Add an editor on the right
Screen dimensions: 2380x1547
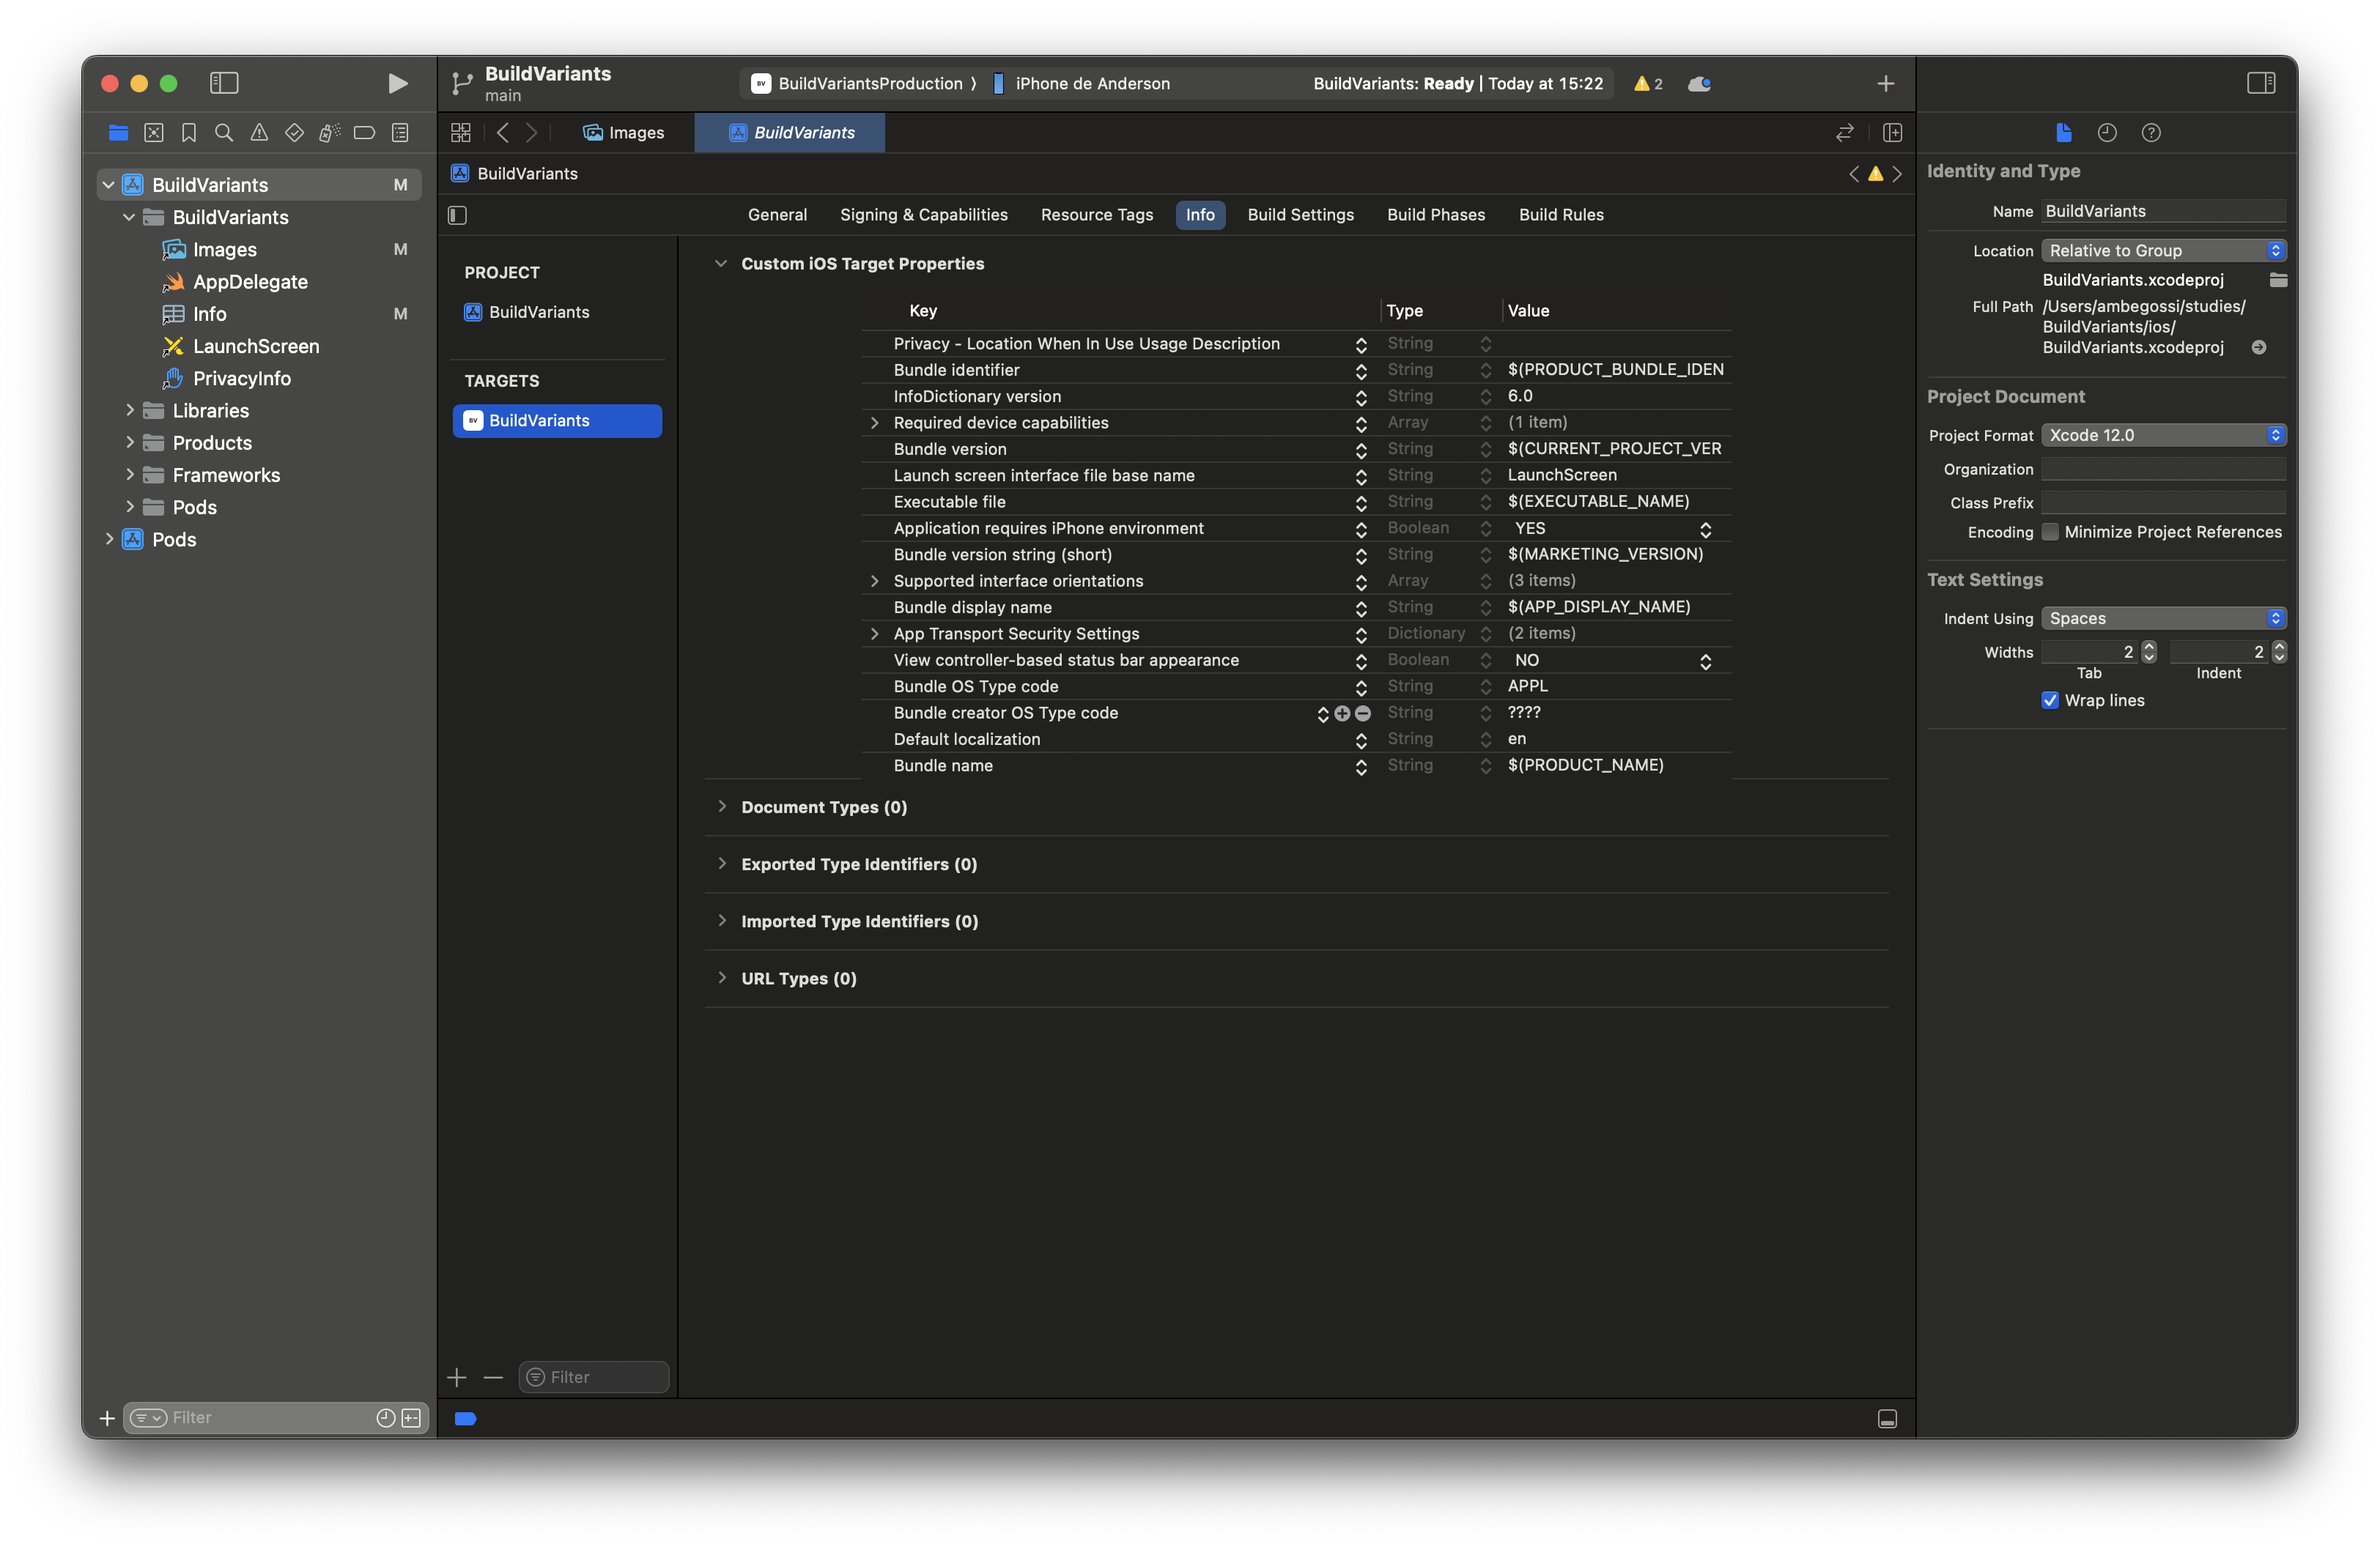coord(1892,132)
